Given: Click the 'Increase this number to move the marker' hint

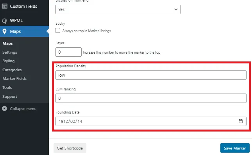Looking at the screenshot, I should click(122, 52).
